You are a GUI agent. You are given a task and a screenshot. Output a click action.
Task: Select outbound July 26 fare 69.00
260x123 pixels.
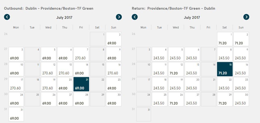tap(49, 99)
